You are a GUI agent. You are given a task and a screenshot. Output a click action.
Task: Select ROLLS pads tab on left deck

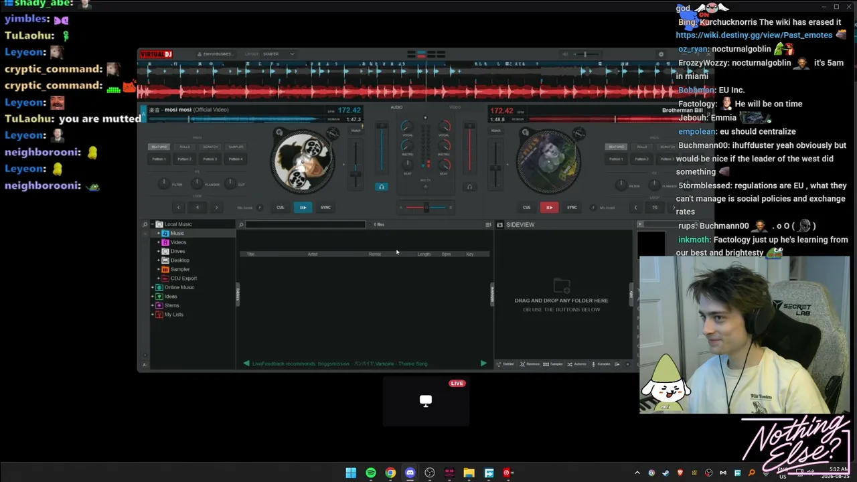(185, 147)
